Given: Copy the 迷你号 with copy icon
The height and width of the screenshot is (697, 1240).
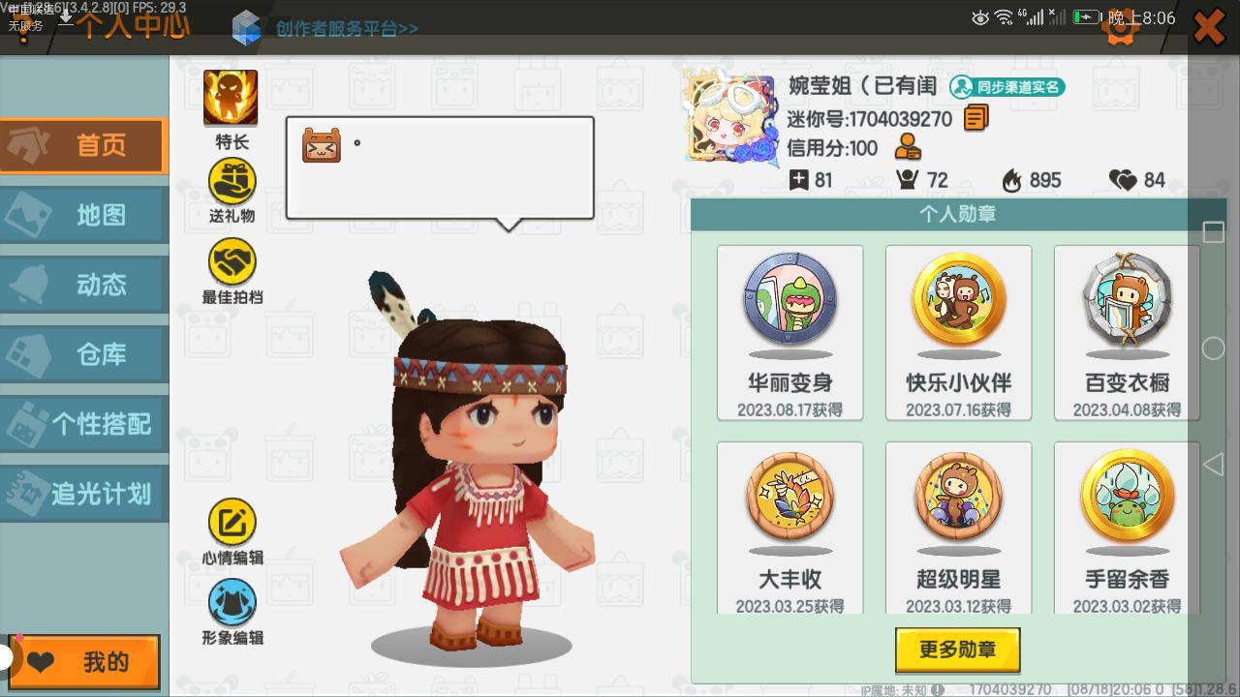Looking at the screenshot, I should pos(976,119).
